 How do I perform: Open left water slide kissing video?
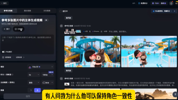point(92,52)
